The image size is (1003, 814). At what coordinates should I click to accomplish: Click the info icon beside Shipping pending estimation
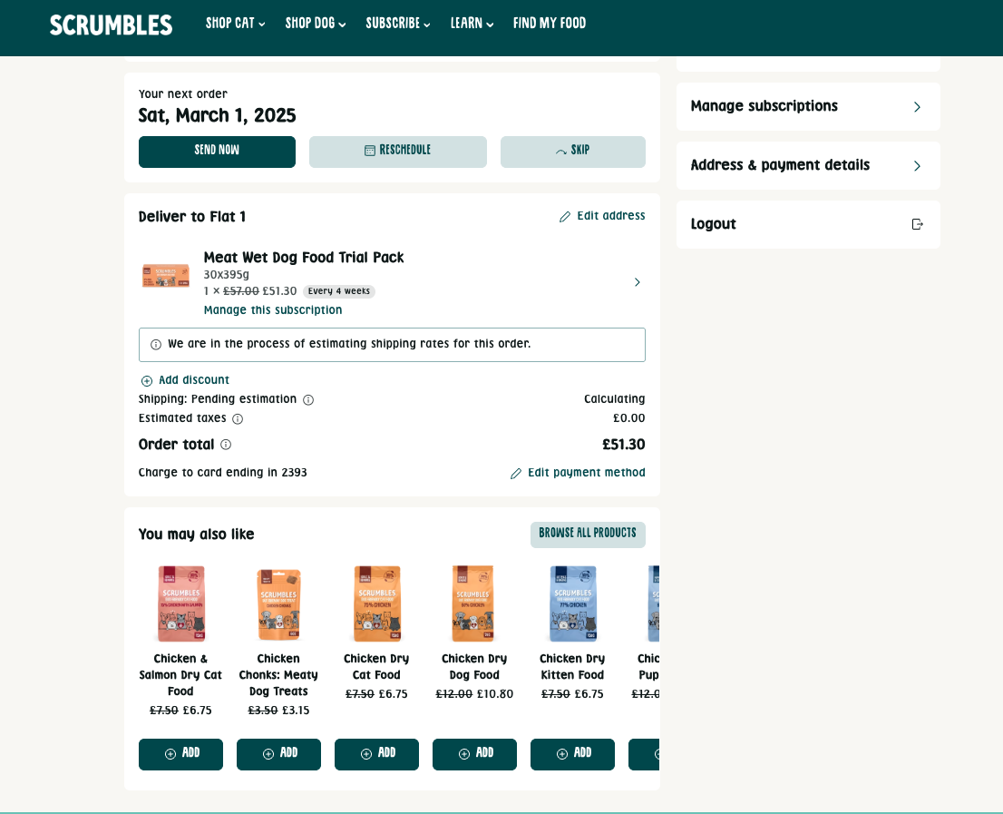point(308,400)
